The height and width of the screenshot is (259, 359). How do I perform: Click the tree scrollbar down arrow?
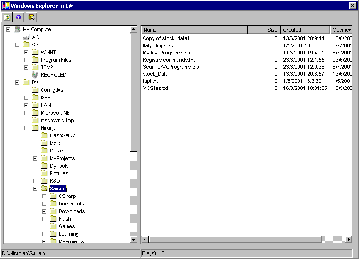(x=134, y=240)
